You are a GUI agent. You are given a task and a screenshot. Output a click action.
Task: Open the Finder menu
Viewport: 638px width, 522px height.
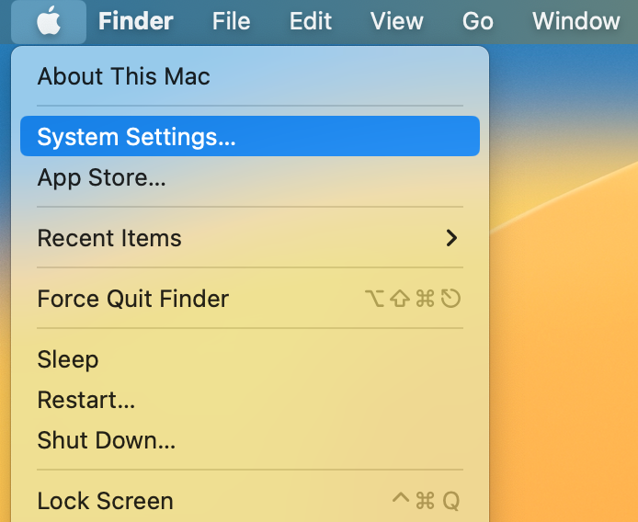[136, 21]
